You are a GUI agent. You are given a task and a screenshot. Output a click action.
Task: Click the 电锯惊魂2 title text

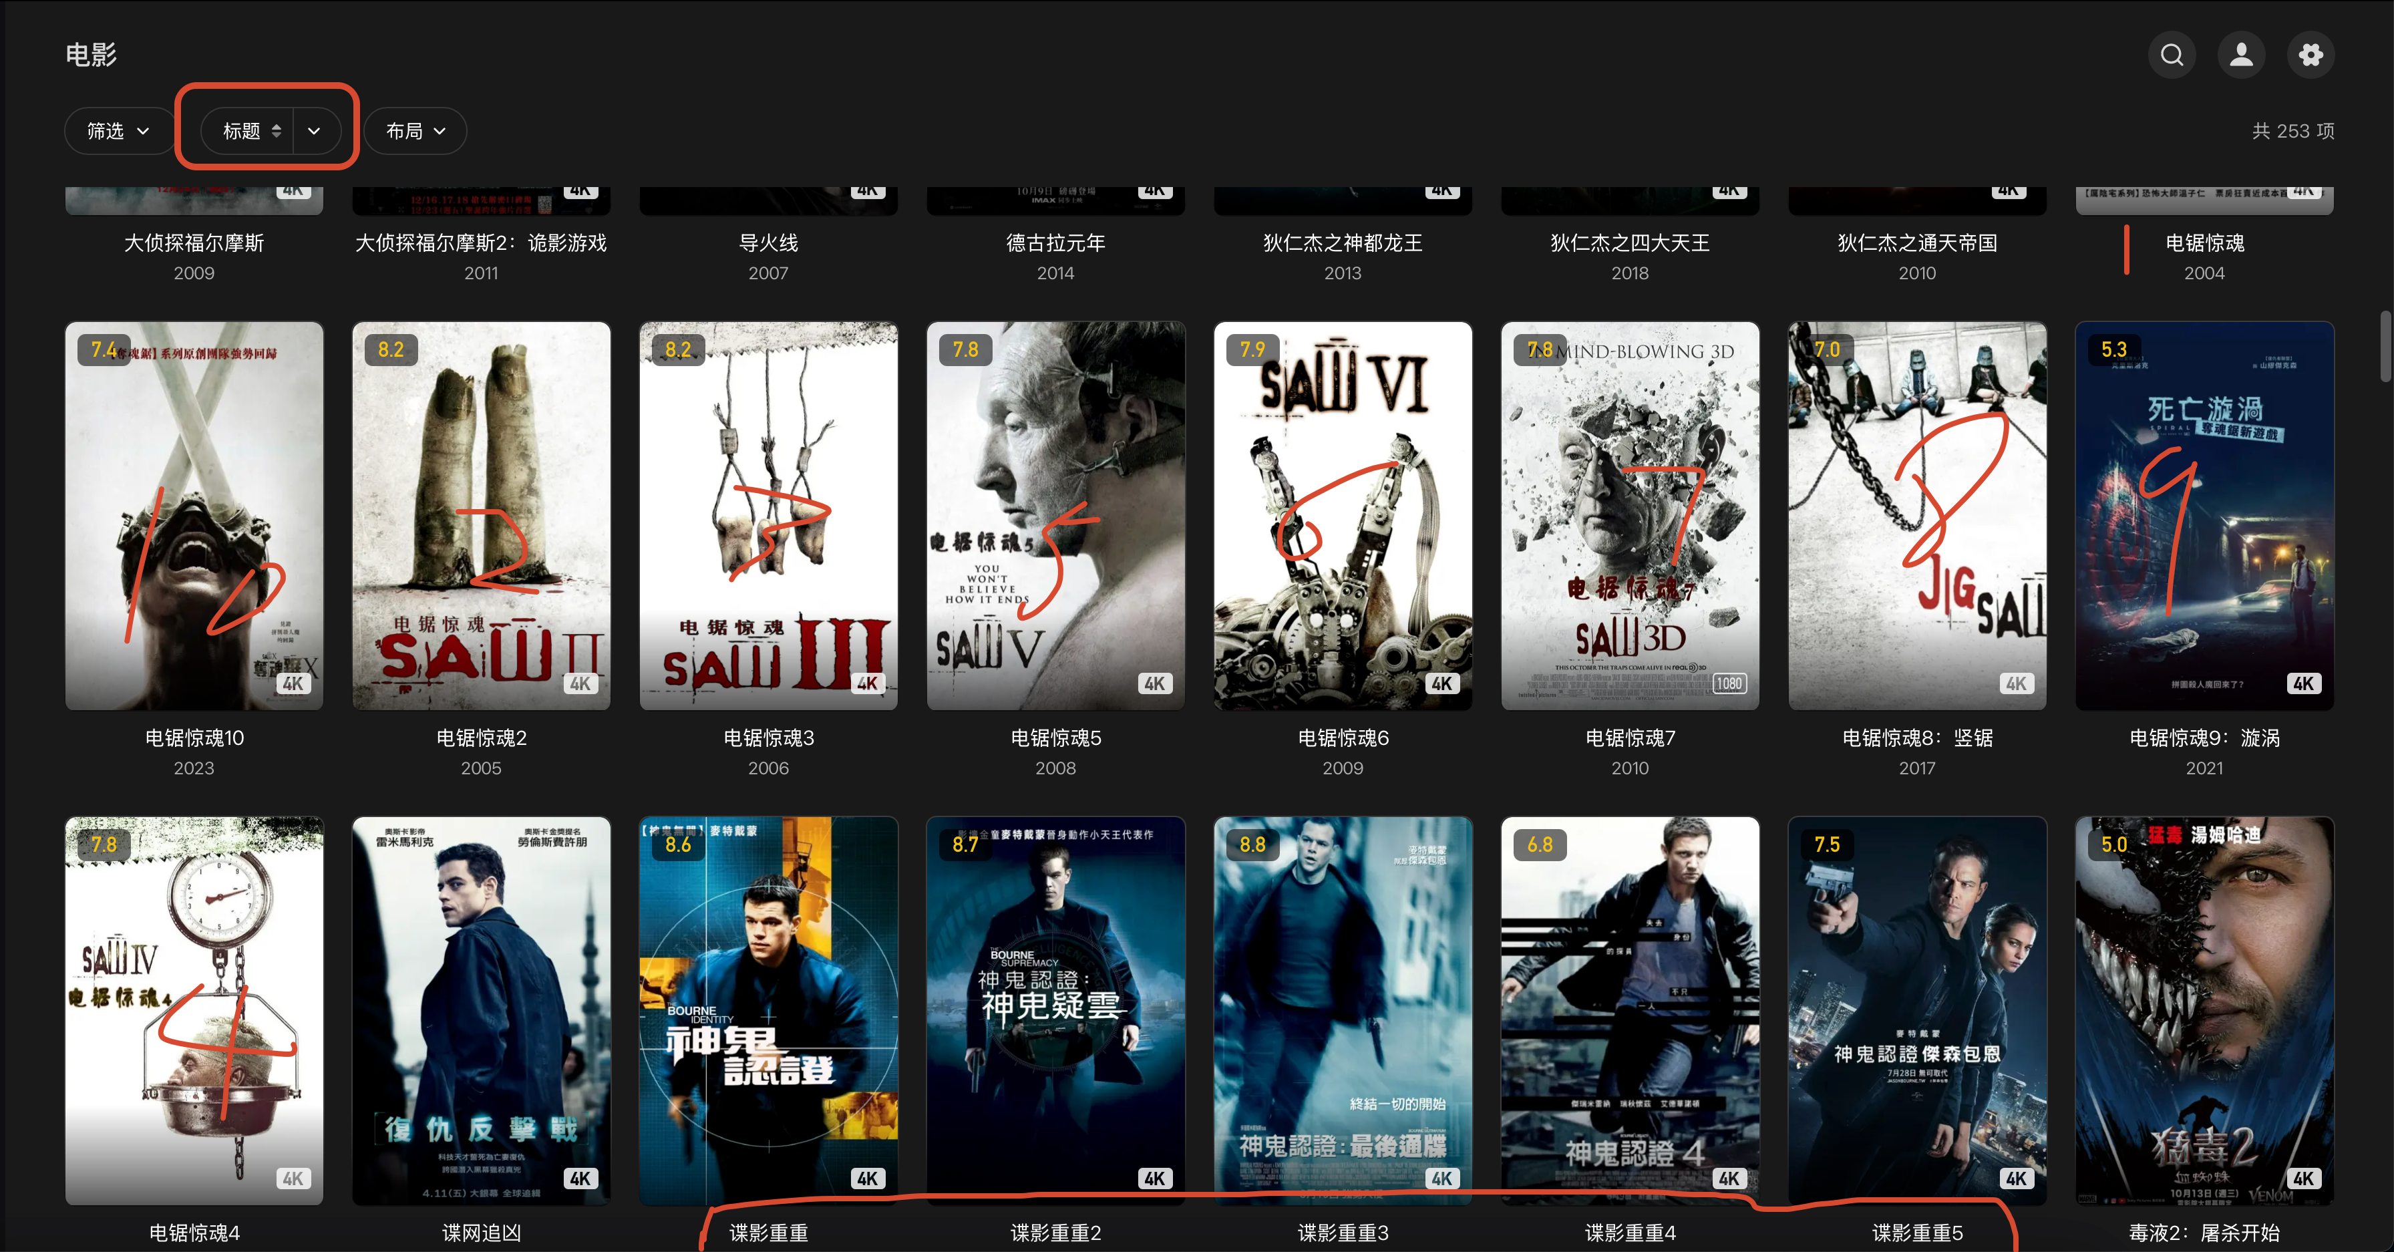click(482, 738)
